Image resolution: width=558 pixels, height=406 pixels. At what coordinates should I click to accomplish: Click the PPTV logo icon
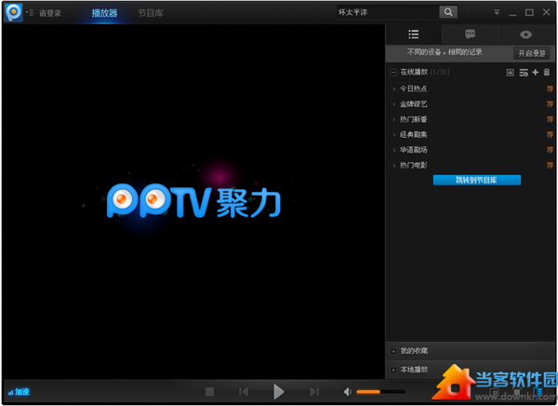(14, 12)
